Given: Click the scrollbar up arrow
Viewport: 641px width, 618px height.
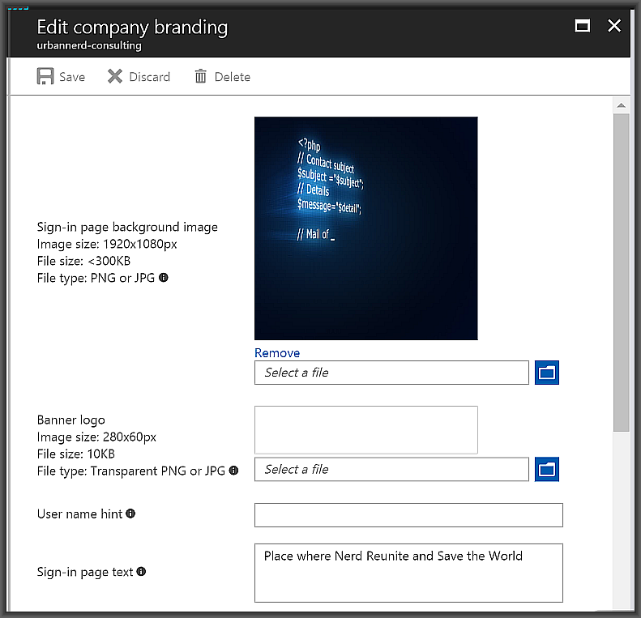Looking at the screenshot, I should 621,105.
